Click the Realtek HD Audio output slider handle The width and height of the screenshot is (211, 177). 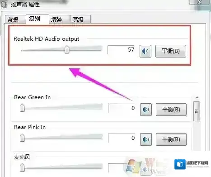pyautogui.click(x=67, y=49)
